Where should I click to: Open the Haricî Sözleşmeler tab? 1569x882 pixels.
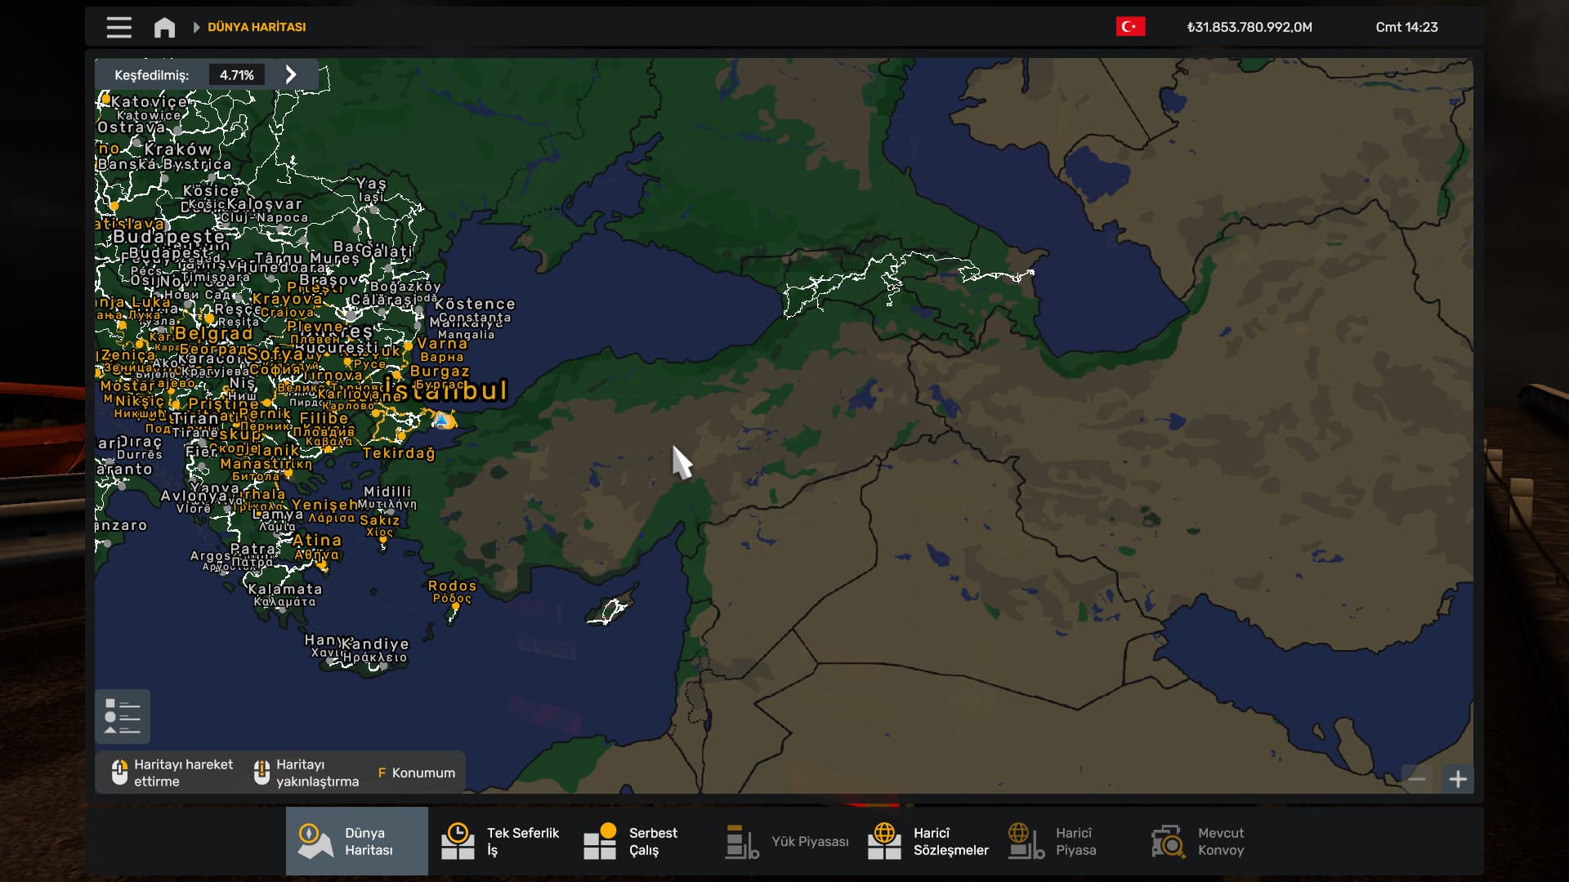point(928,841)
